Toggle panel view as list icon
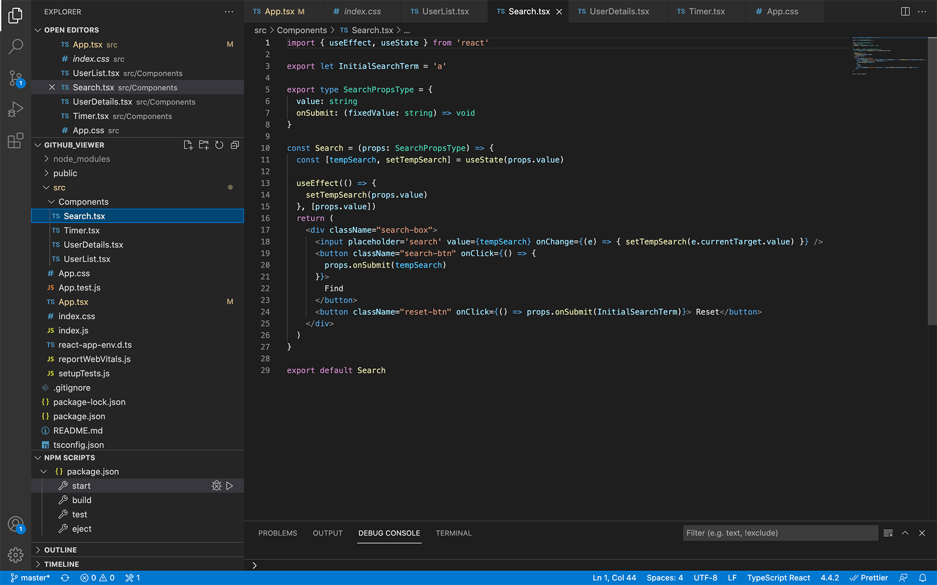The height and width of the screenshot is (585, 937). [888, 533]
